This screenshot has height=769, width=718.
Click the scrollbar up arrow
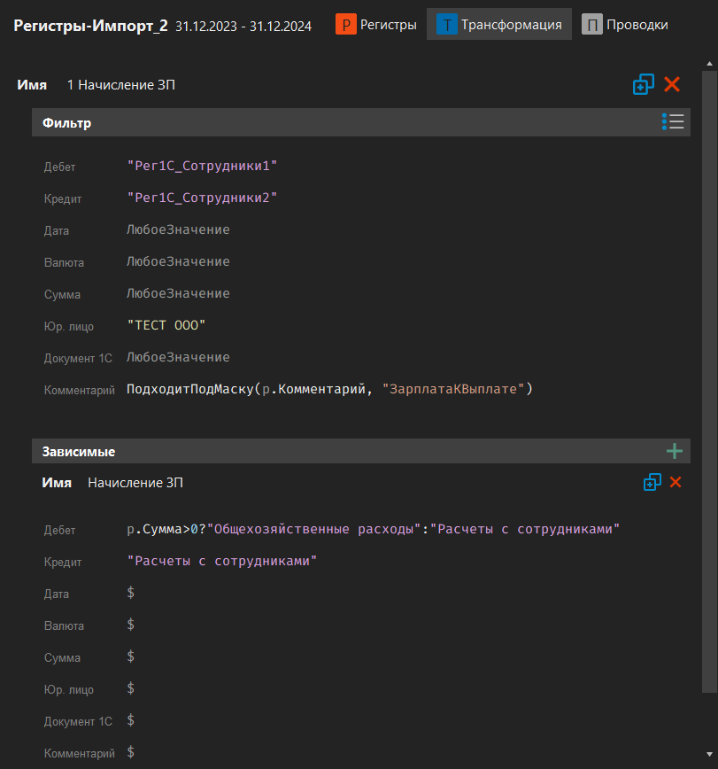point(708,62)
